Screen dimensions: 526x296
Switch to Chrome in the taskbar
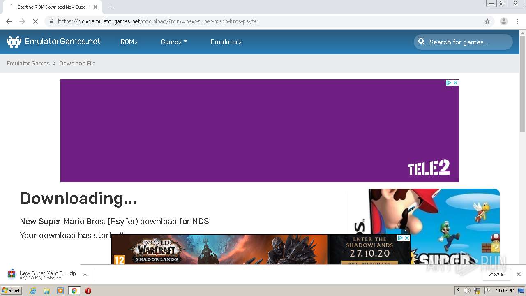(74, 291)
